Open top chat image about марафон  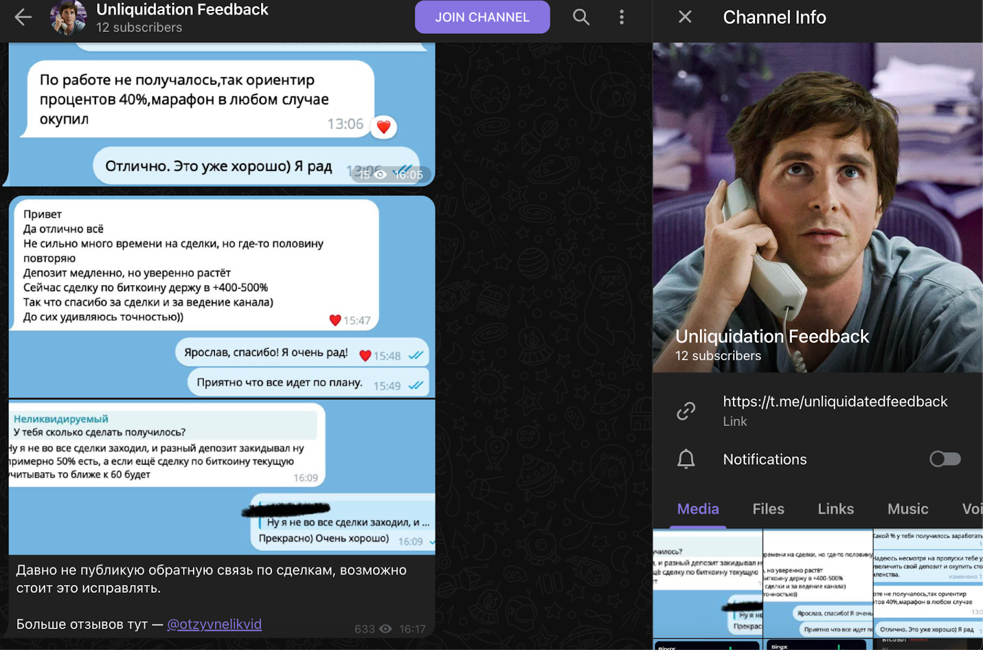click(x=222, y=114)
